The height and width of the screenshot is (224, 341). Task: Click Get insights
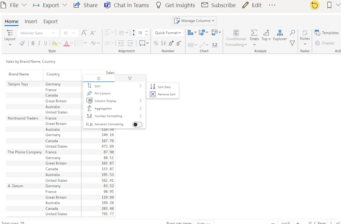175,5
